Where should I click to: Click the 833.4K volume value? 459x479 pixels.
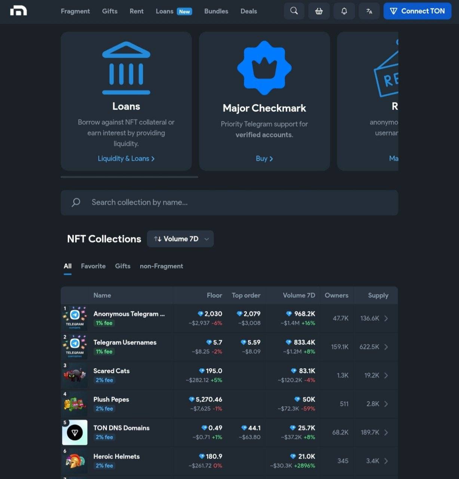(x=305, y=342)
